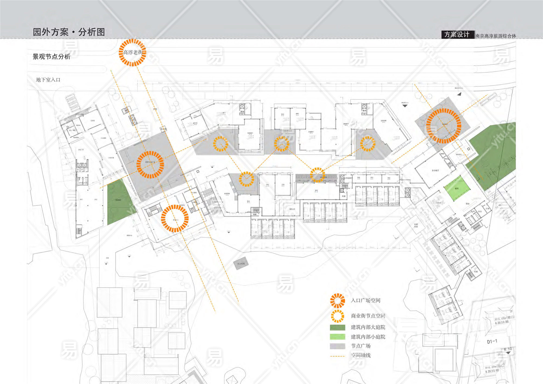
Task: Click the 地下室入口 label
Action: click(48, 80)
